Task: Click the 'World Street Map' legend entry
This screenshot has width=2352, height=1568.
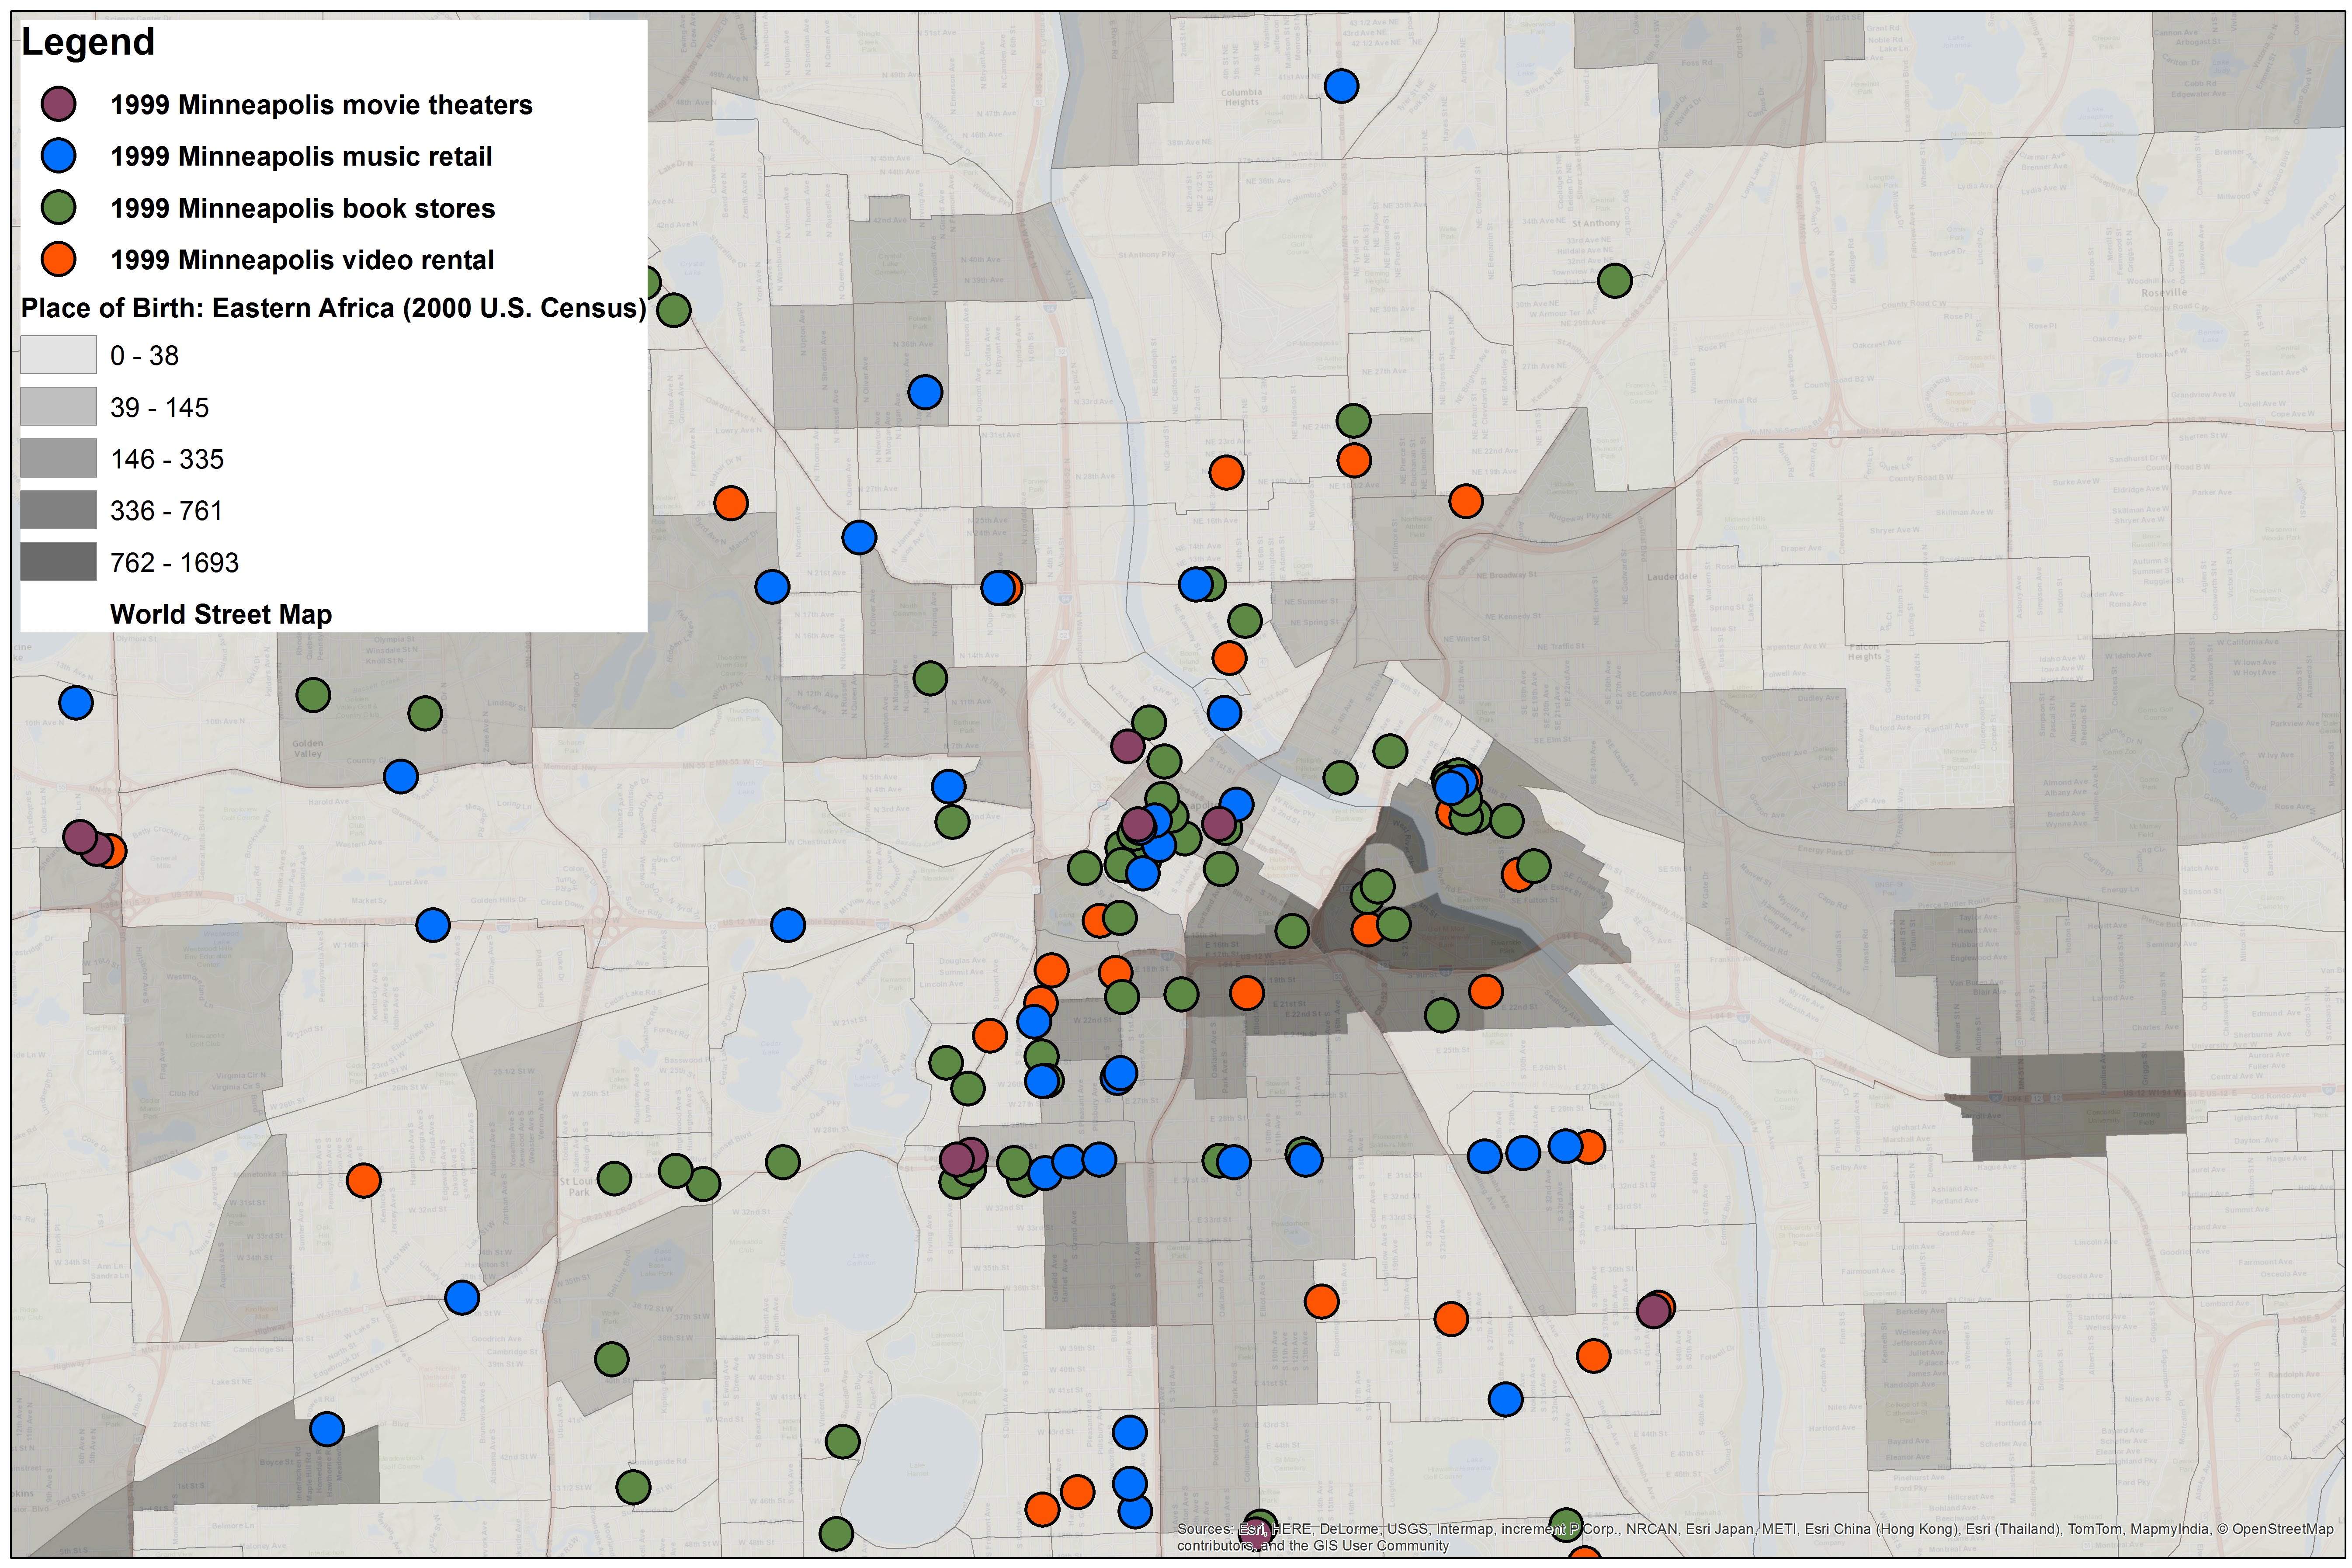Action: click(x=221, y=614)
